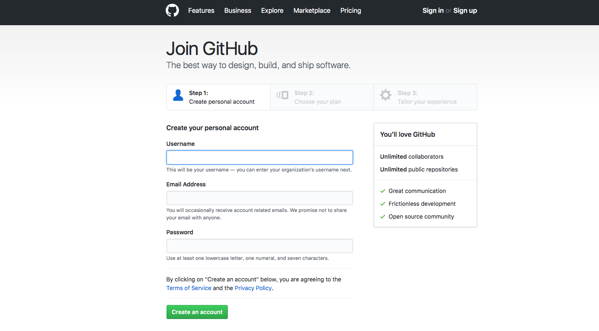599x331 pixels.
Task: Click "Unlimited public repositories" text
Action: [x=419, y=169]
